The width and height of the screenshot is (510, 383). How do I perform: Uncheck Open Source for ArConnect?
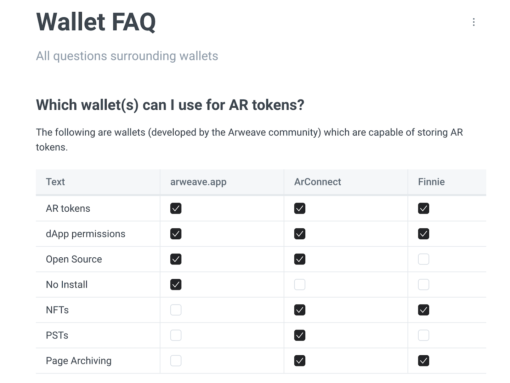(300, 259)
